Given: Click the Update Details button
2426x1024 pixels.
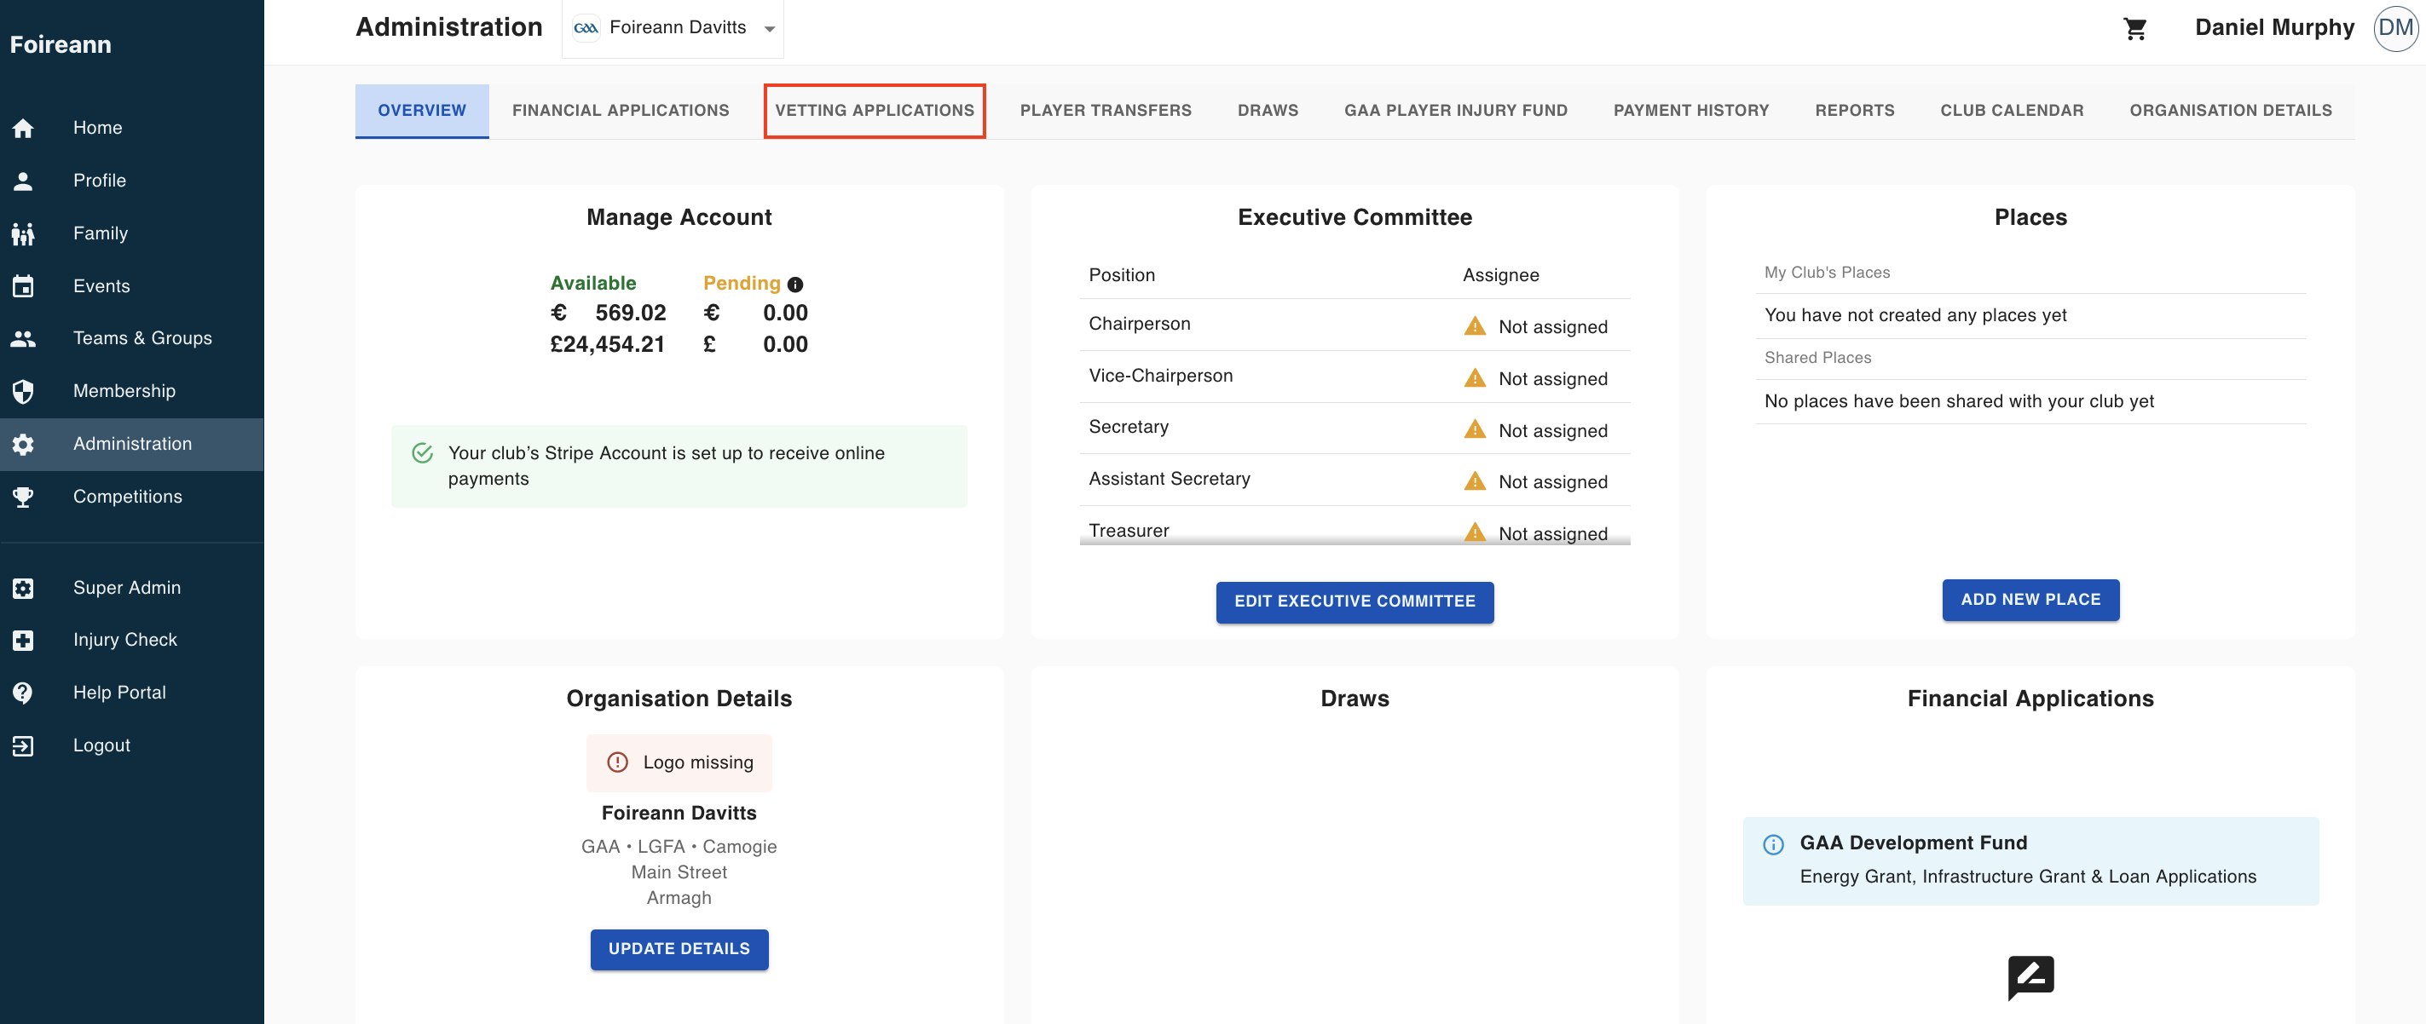Looking at the screenshot, I should click(x=679, y=950).
